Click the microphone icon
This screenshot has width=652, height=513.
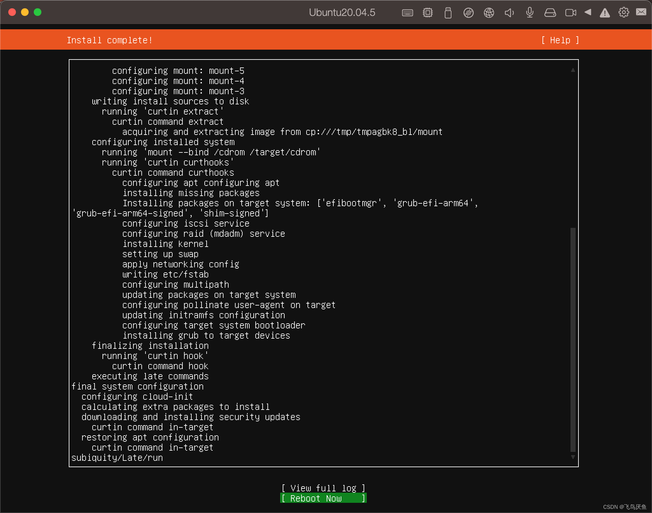pos(529,13)
